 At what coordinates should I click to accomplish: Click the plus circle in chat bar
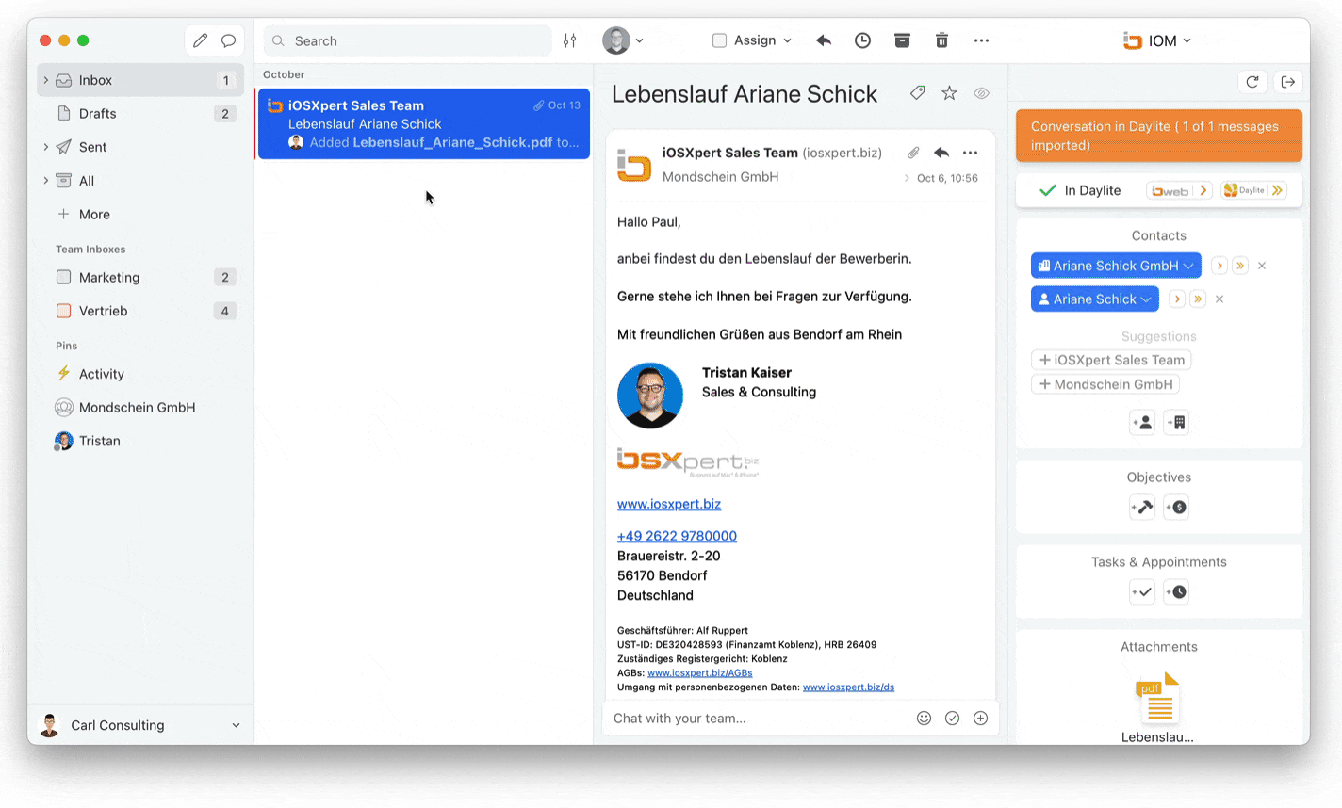(x=980, y=718)
